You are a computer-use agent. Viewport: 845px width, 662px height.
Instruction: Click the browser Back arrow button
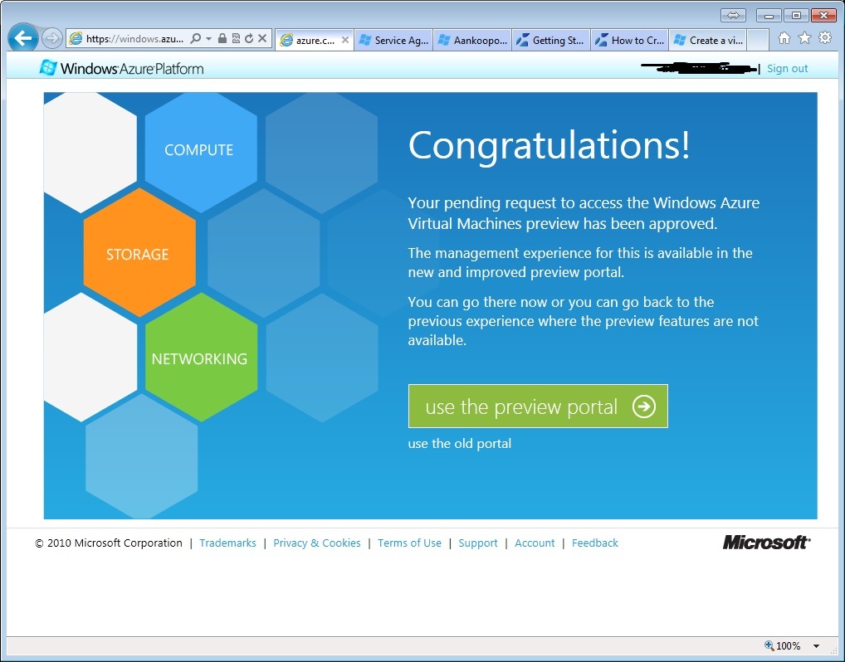22,38
